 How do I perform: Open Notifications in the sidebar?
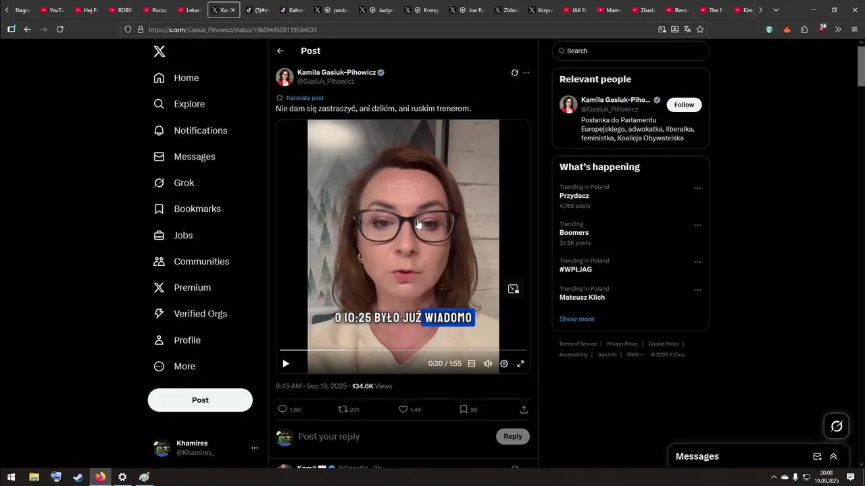pos(191,130)
